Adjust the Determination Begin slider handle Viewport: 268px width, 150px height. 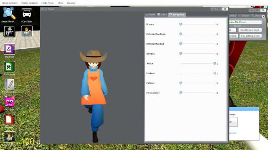180,34
